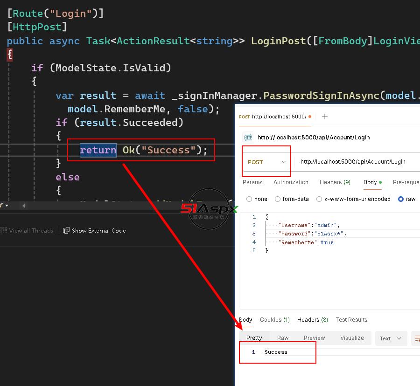
Task: Click the request title URL text
Action: [x=314, y=137]
